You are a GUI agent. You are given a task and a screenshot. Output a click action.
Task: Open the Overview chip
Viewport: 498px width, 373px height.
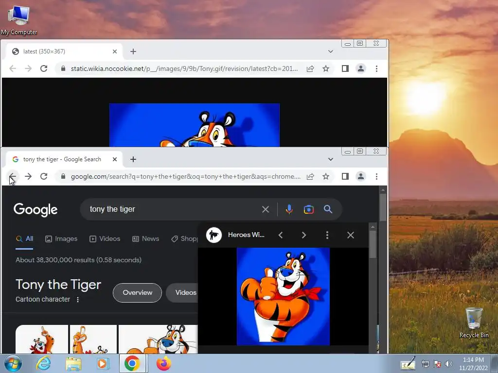click(137, 293)
